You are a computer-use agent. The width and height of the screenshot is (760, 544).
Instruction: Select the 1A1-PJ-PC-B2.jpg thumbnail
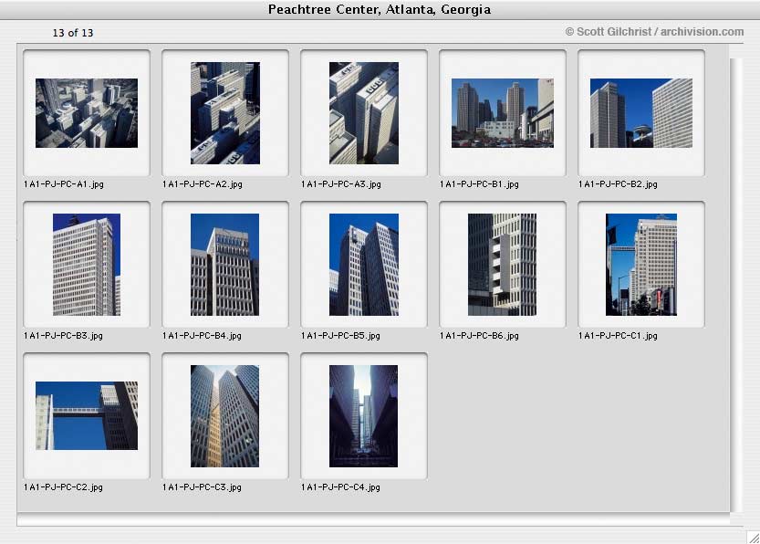pyautogui.click(x=640, y=113)
